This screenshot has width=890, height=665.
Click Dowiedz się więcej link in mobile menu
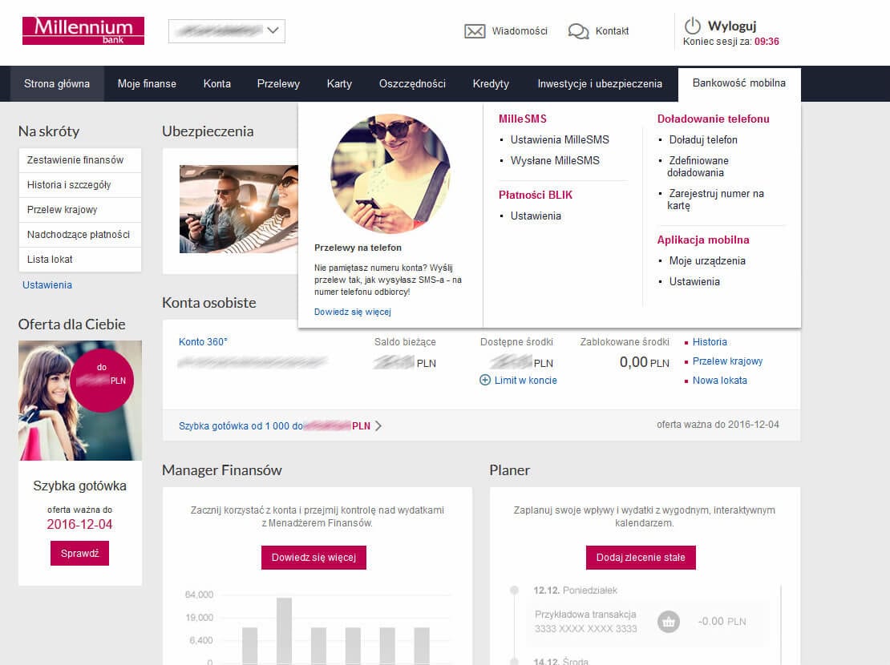click(353, 312)
